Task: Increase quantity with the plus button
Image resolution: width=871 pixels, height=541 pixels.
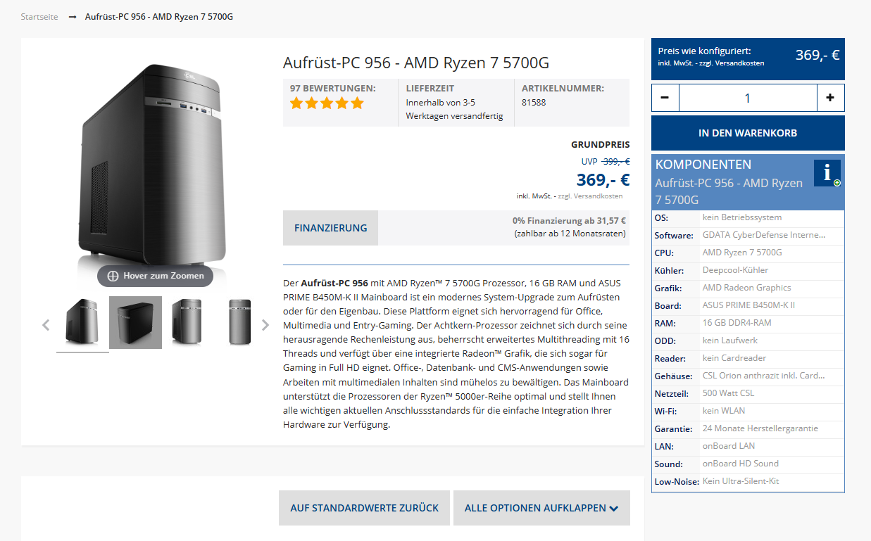Action: [830, 98]
